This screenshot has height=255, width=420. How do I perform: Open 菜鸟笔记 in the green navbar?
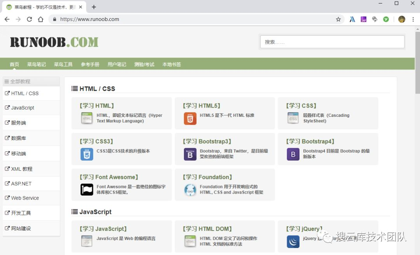(x=37, y=64)
